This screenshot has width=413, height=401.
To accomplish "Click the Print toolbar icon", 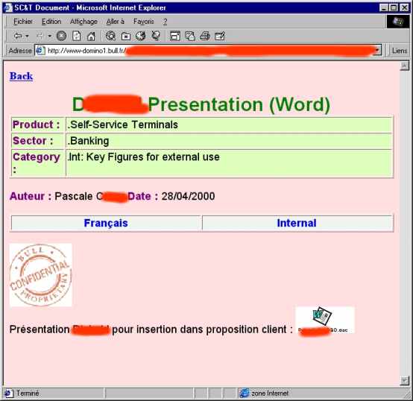I will [205, 36].
